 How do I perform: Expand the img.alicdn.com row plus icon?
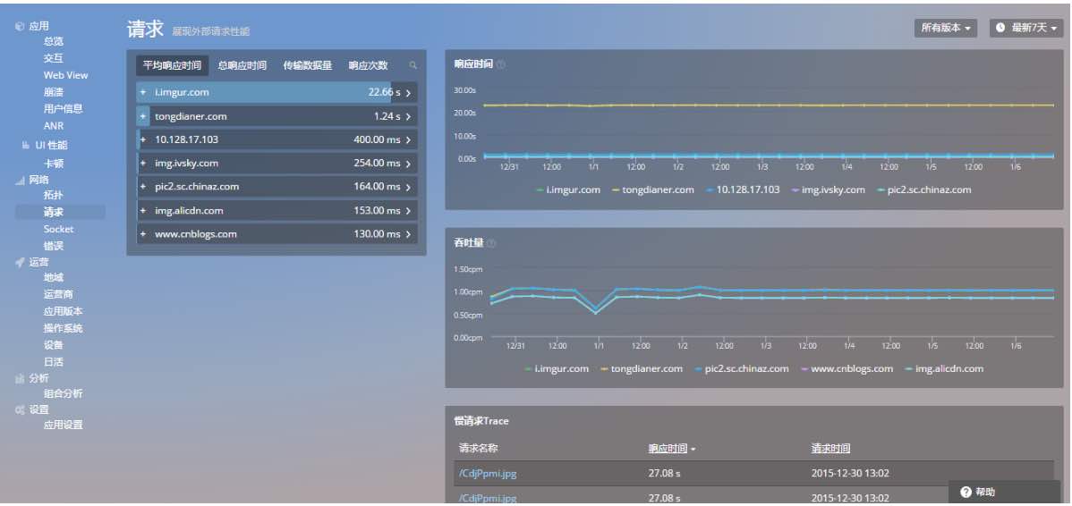point(143,210)
